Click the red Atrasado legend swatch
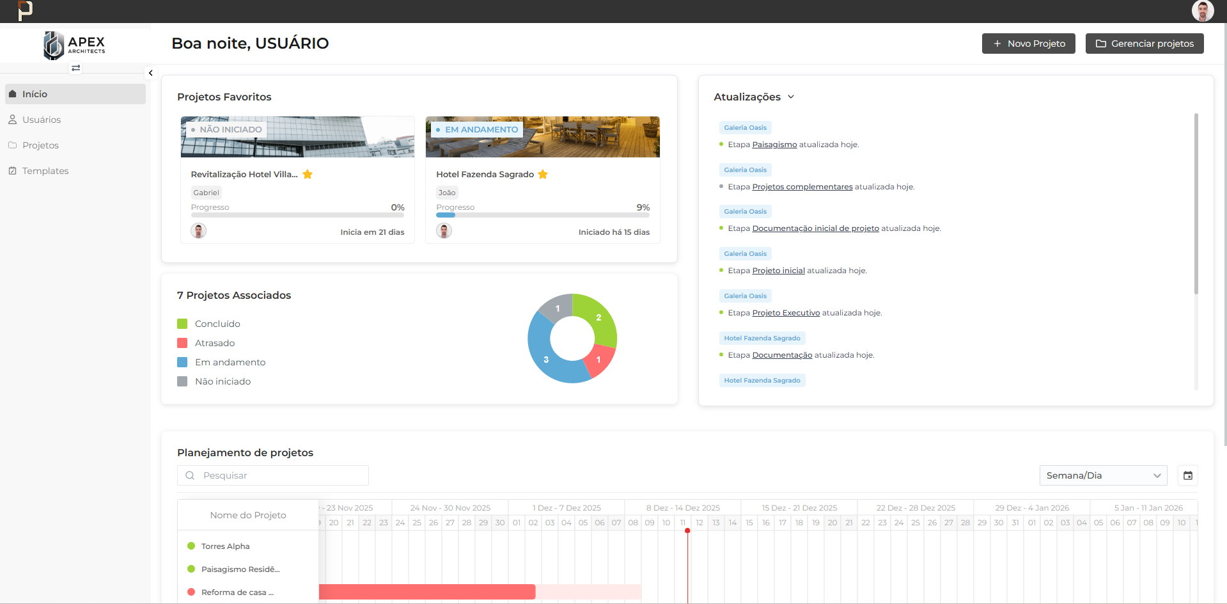Image resolution: width=1227 pixels, height=604 pixels. point(182,343)
